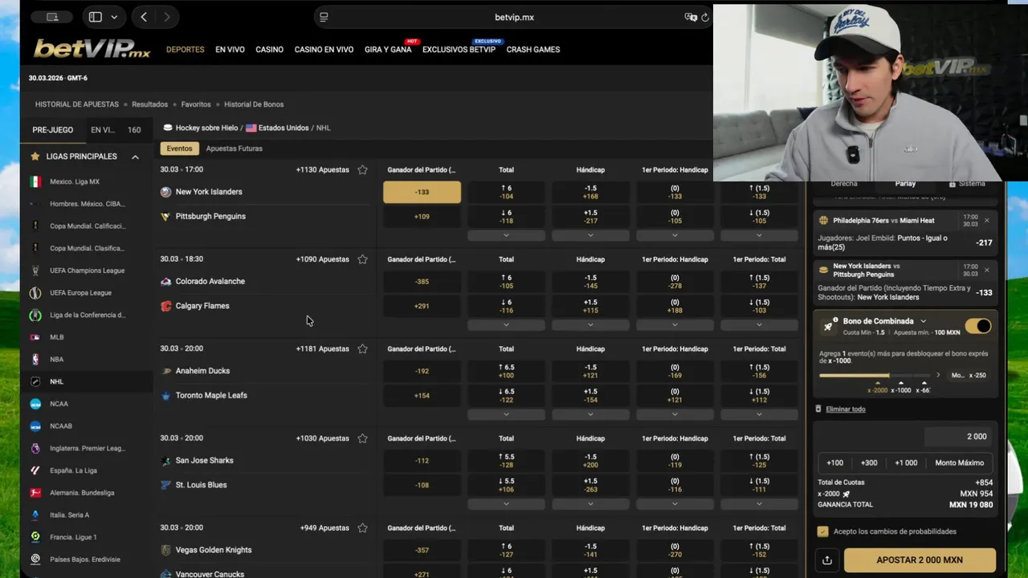Favorite the Colorado Avalanche match star
This screenshot has height=578, width=1028.
coord(362,259)
